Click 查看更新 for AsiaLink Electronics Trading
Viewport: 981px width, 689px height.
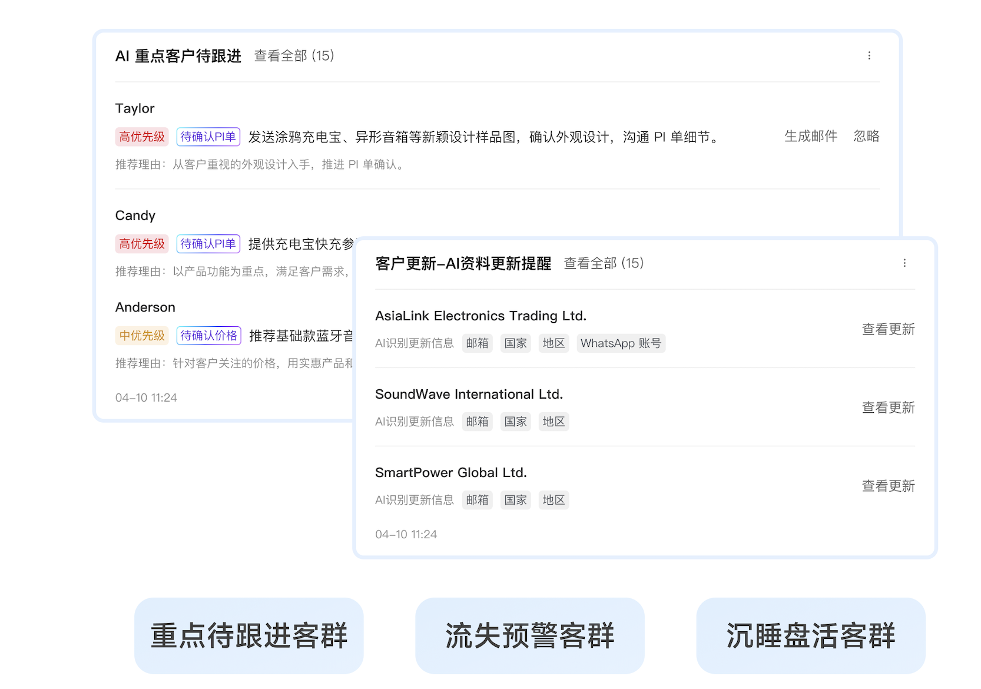888,329
